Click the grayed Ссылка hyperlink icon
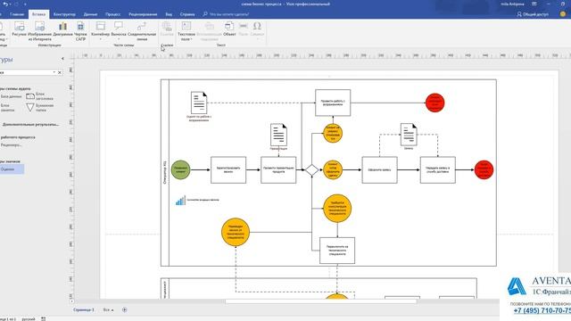 click(x=167, y=29)
